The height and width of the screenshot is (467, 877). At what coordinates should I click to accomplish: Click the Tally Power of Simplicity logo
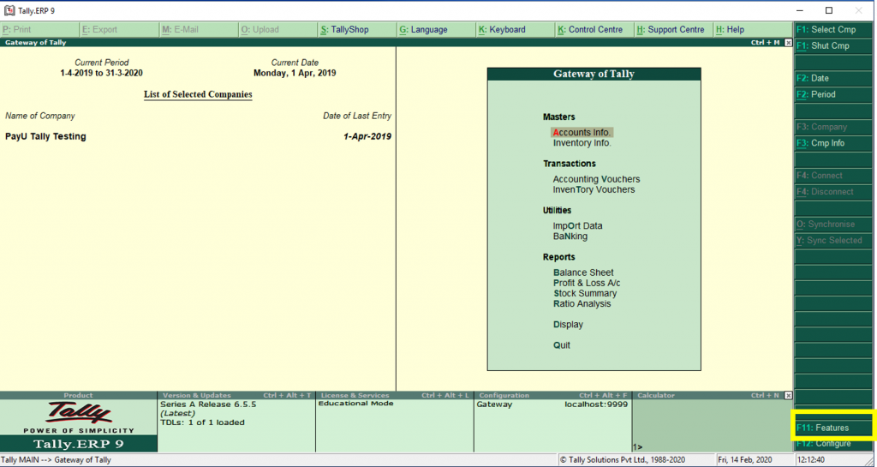pyautogui.click(x=78, y=418)
